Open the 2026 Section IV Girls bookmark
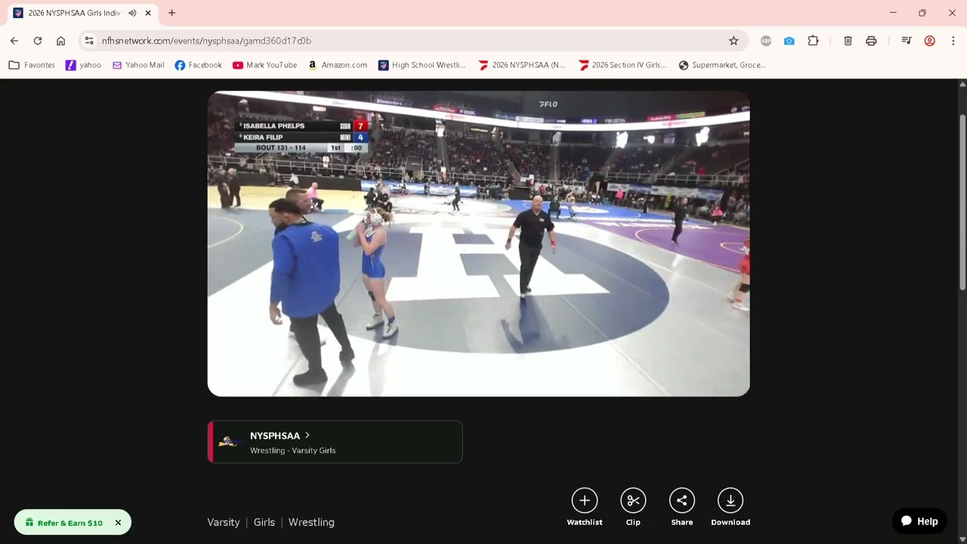Screen dimensions: 967x544 pyautogui.click(x=623, y=65)
